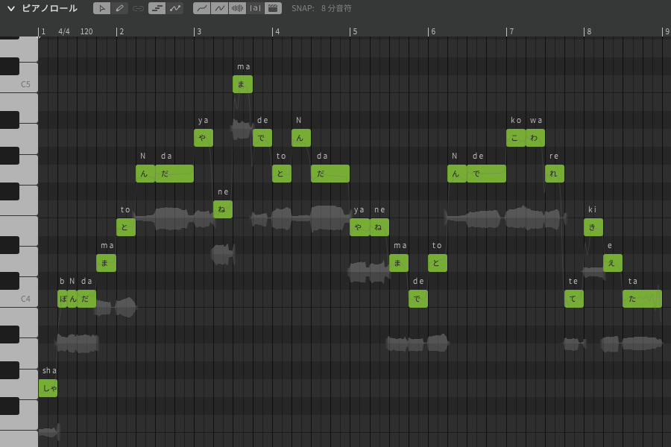Select the highest note 'ま' (ma)

(242, 84)
